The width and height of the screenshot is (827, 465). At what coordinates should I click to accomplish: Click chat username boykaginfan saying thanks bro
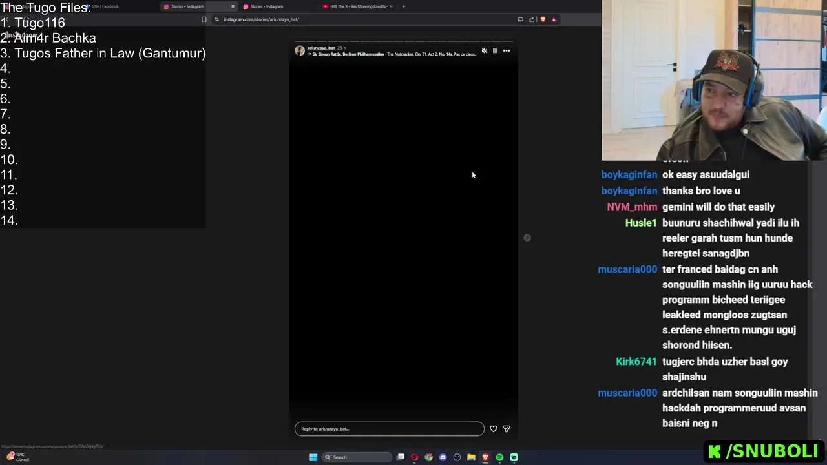[629, 191]
